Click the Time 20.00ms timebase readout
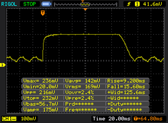Viewport: 168px width, 123px height. (x=111, y=119)
